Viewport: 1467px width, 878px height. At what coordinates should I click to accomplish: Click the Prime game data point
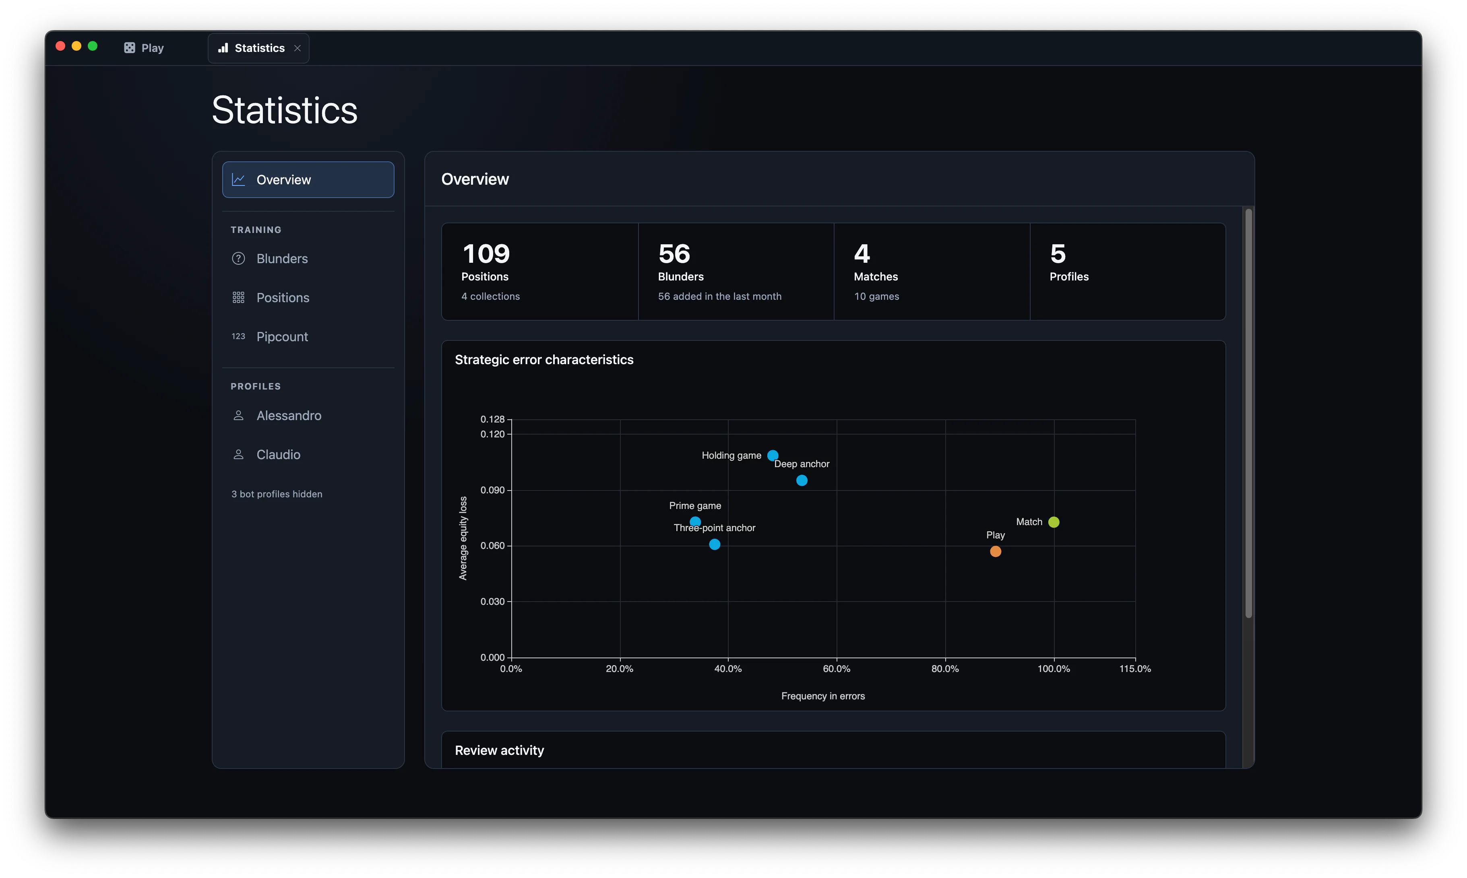[695, 522]
